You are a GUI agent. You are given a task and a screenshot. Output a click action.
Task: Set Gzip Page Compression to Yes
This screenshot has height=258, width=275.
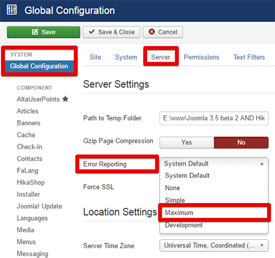(187, 142)
